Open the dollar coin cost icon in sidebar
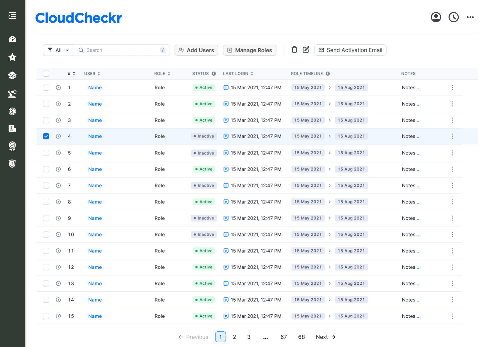The height and width of the screenshot is (347, 487). [12, 111]
